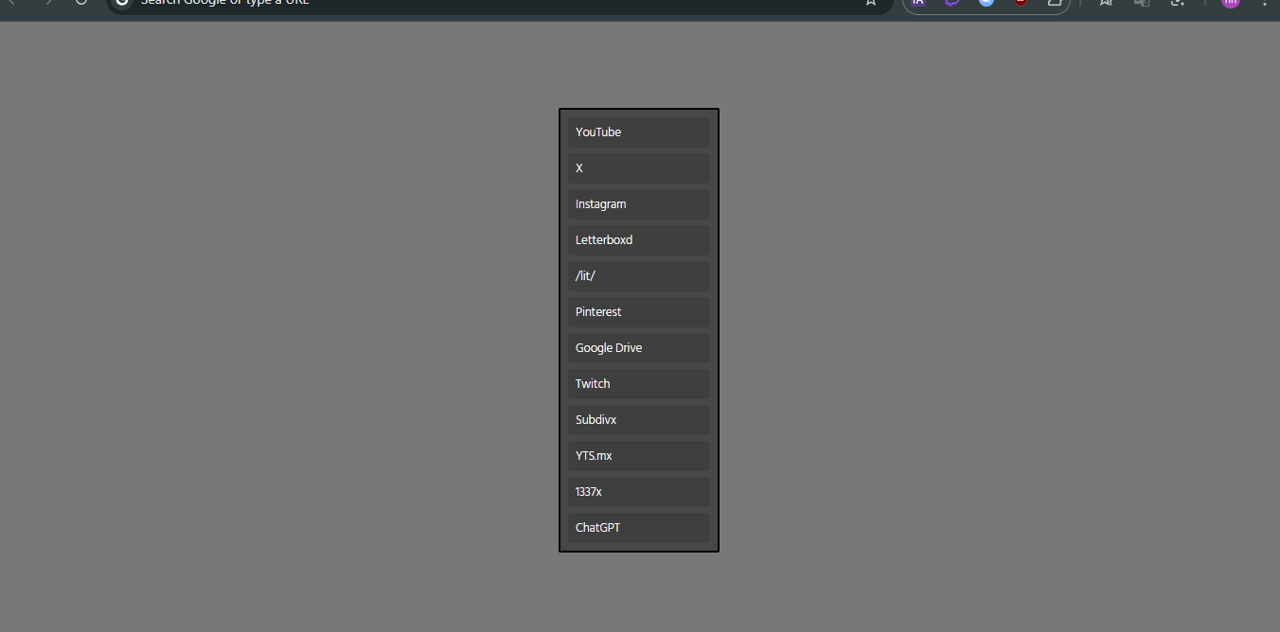Click the blue magnifier extension icon

987,3
